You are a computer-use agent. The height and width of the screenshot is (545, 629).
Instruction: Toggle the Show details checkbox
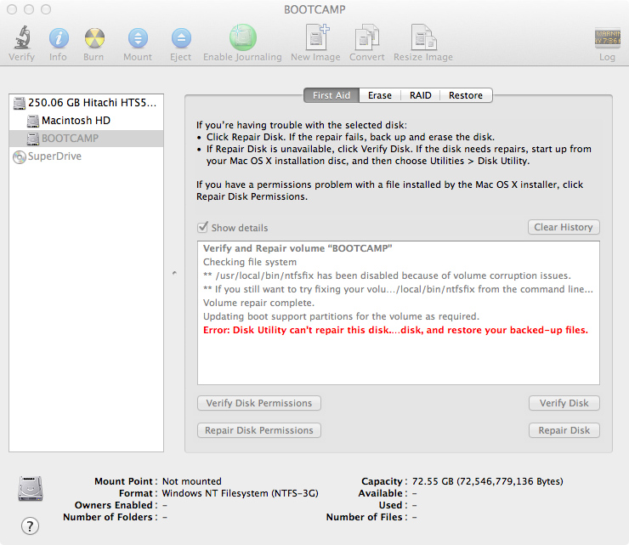coord(202,227)
